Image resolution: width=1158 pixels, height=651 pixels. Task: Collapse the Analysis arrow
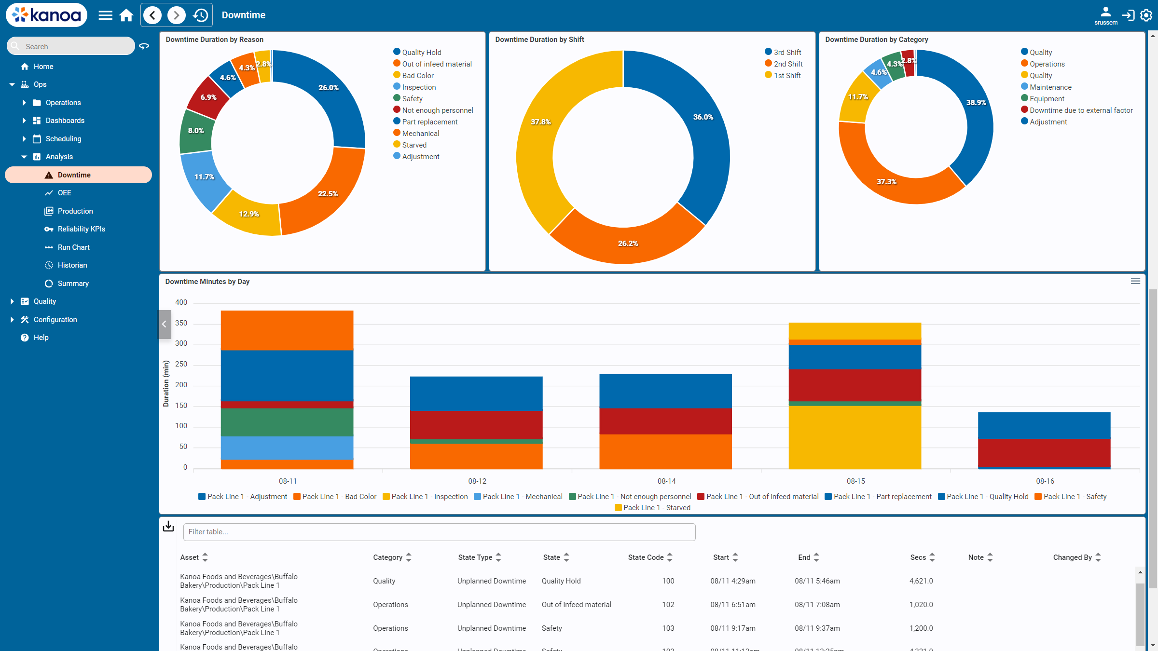[x=24, y=157]
